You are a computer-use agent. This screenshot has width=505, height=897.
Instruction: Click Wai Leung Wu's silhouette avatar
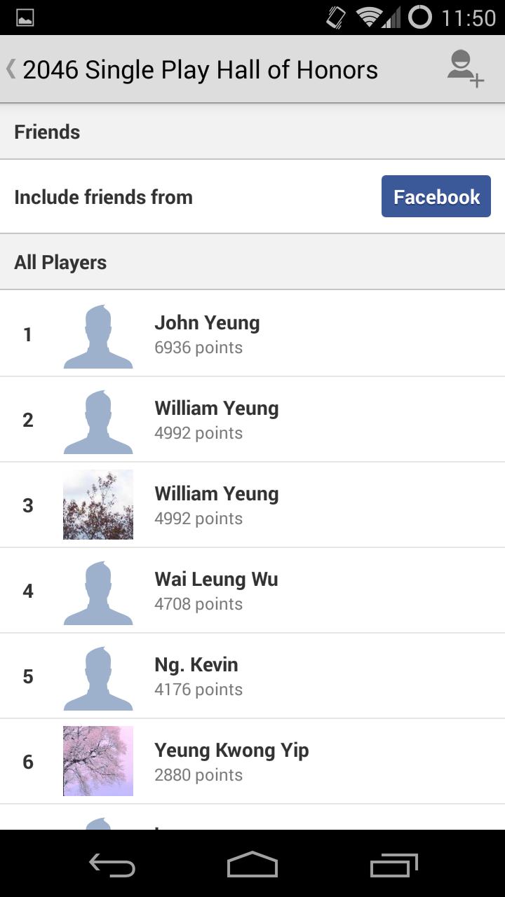[x=98, y=591]
